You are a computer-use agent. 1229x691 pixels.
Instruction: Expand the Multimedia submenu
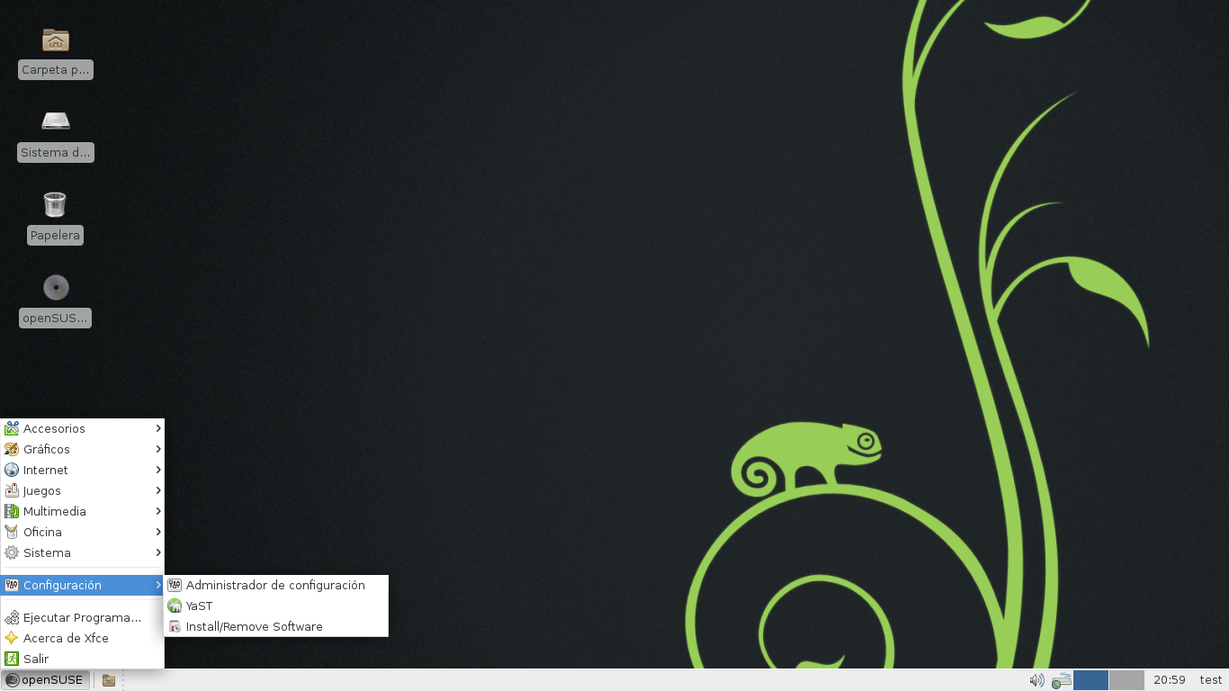[54, 511]
